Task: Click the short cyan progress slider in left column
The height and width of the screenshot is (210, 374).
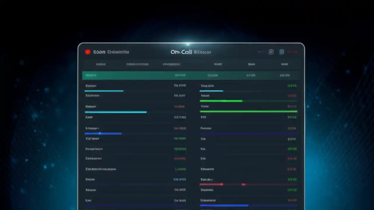Action: pos(104,91)
